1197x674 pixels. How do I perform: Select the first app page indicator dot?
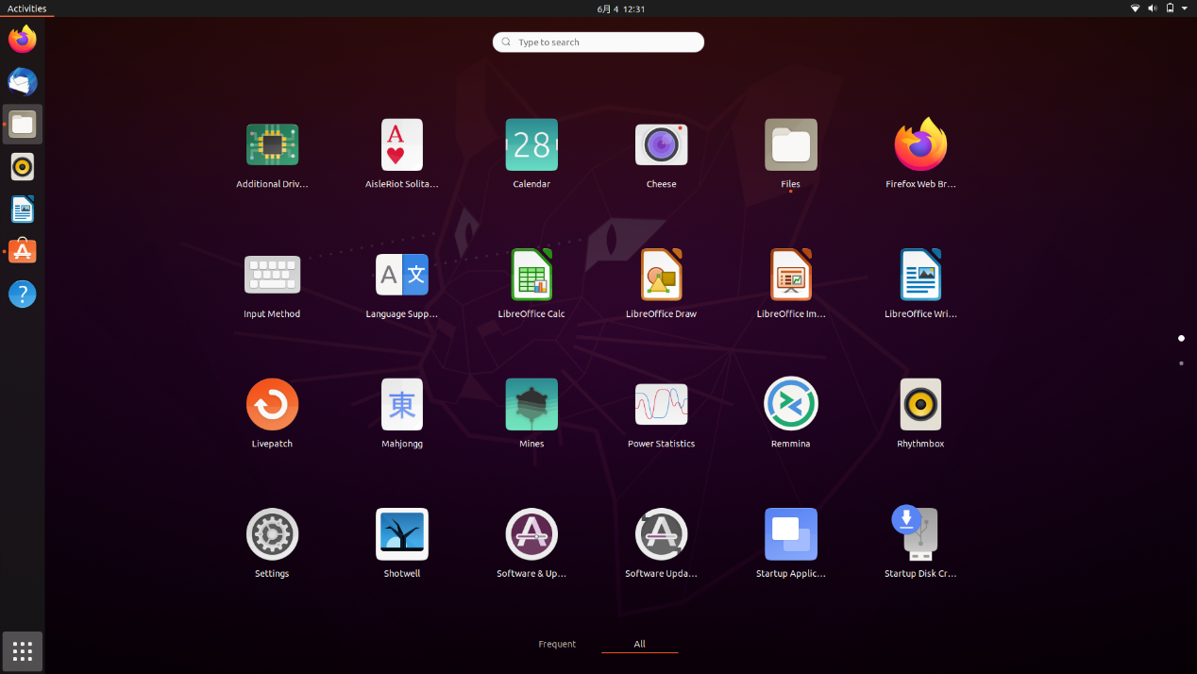(1181, 338)
